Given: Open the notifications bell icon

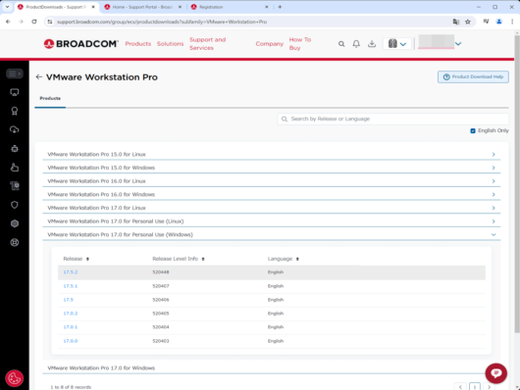Looking at the screenshot, I should coord(356,44).
